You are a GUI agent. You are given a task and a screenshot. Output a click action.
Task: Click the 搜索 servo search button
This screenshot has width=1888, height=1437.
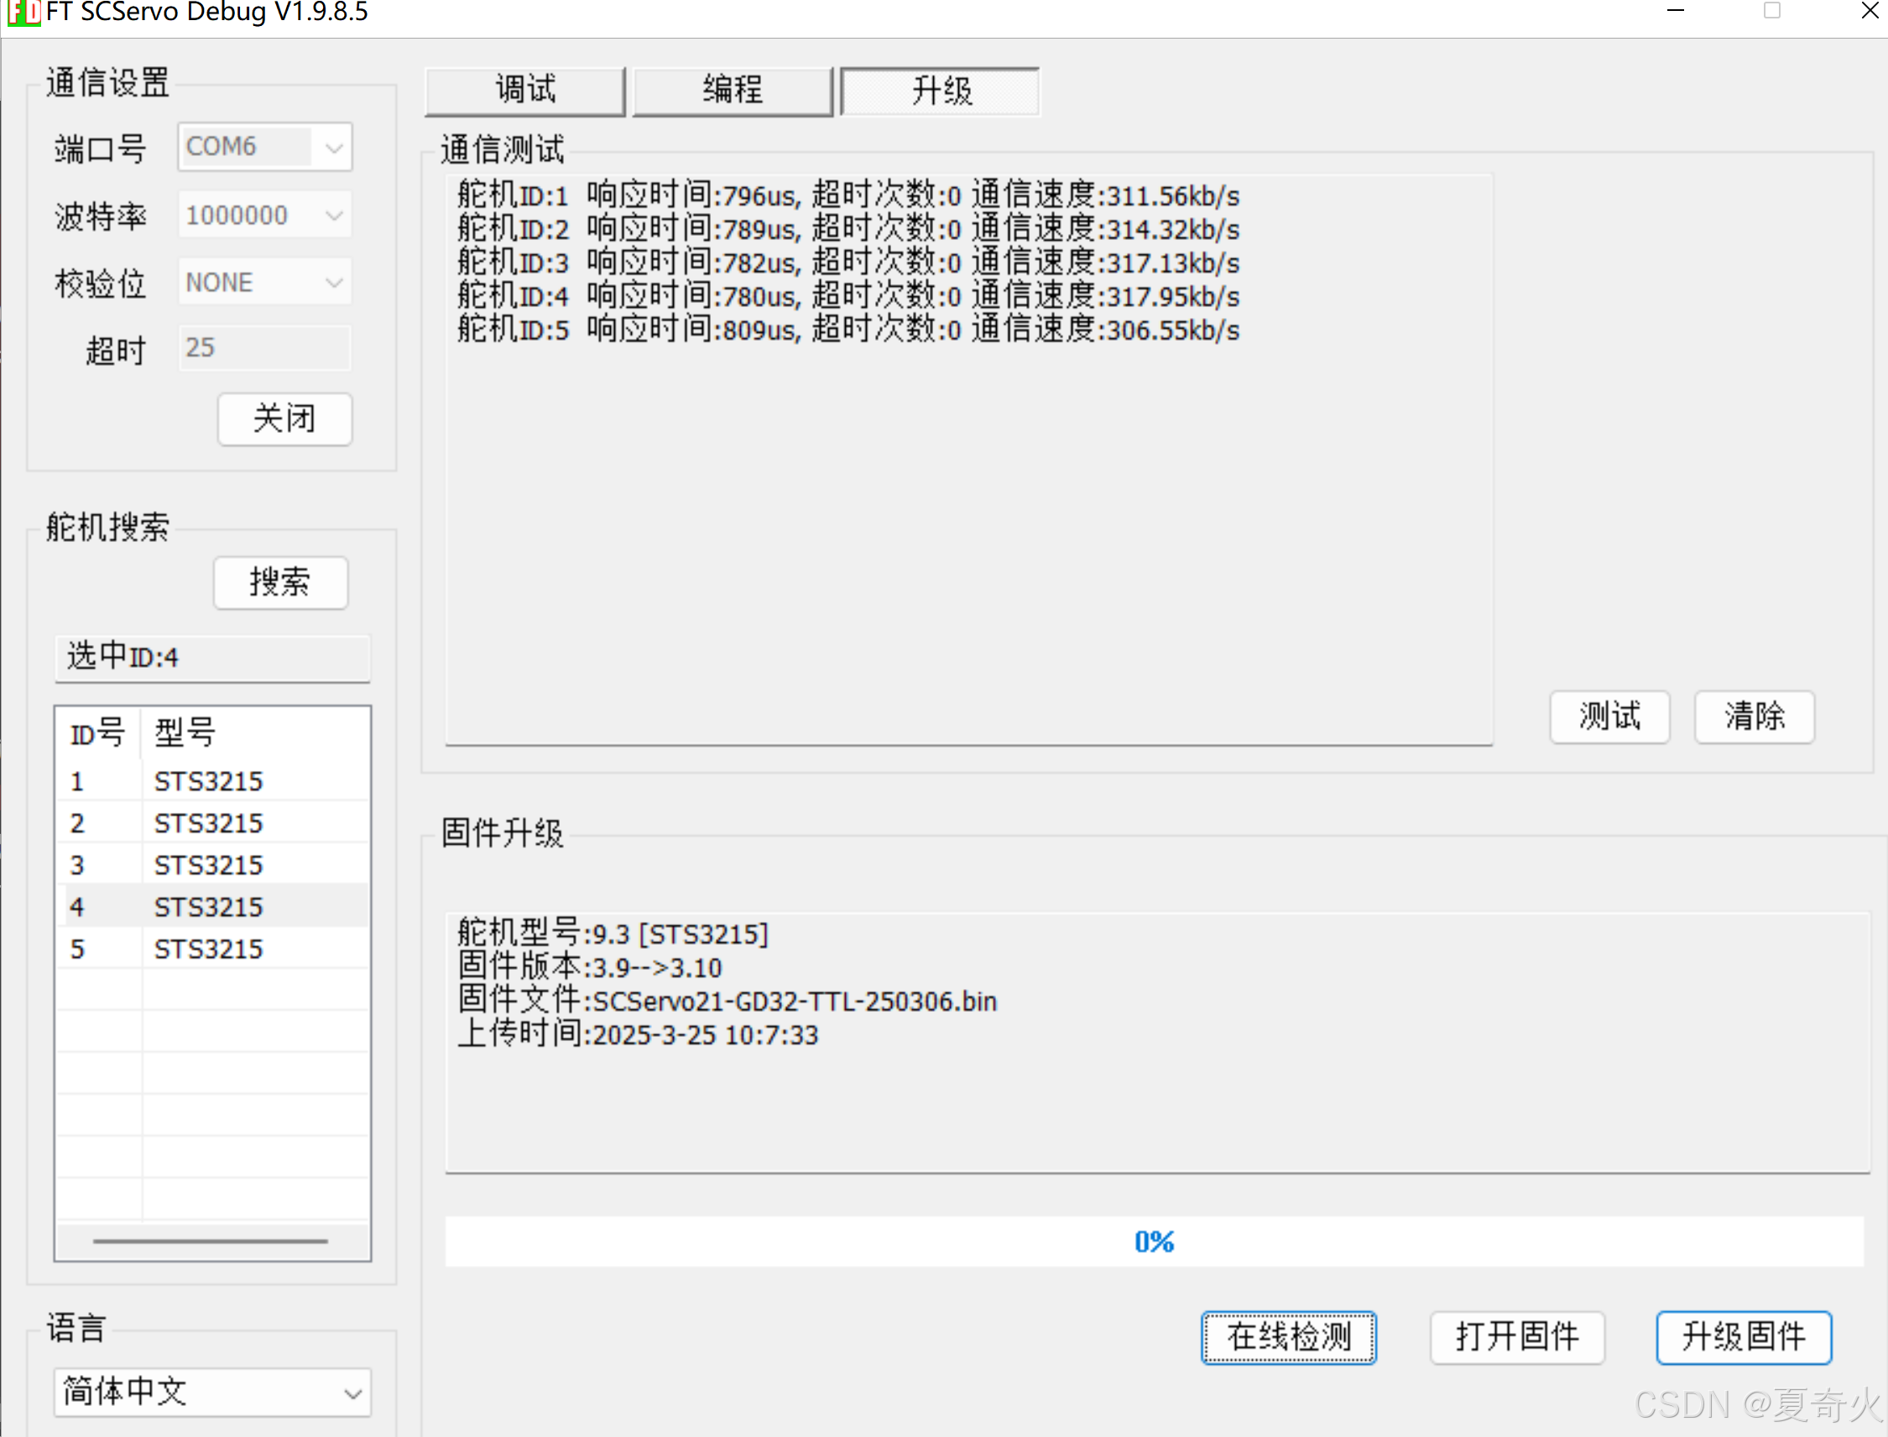[x=280, y=582]
